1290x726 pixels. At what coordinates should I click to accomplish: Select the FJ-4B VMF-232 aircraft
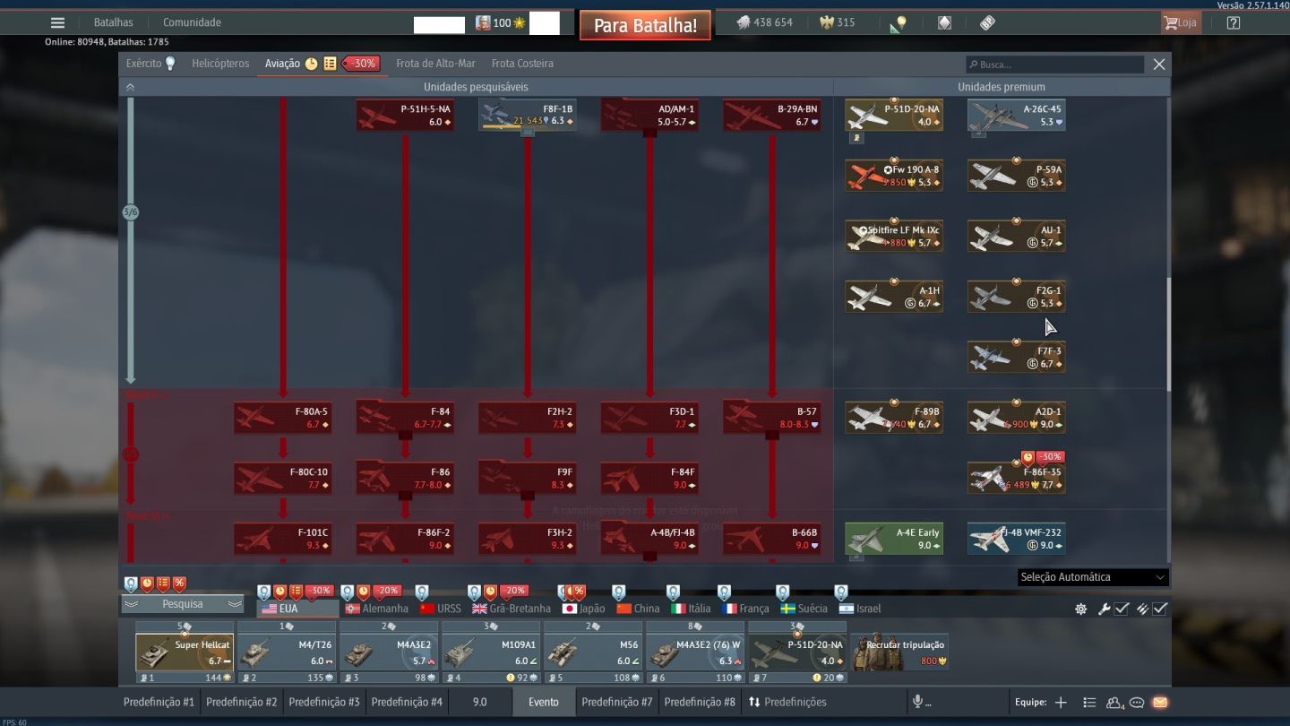[1017, 539]
